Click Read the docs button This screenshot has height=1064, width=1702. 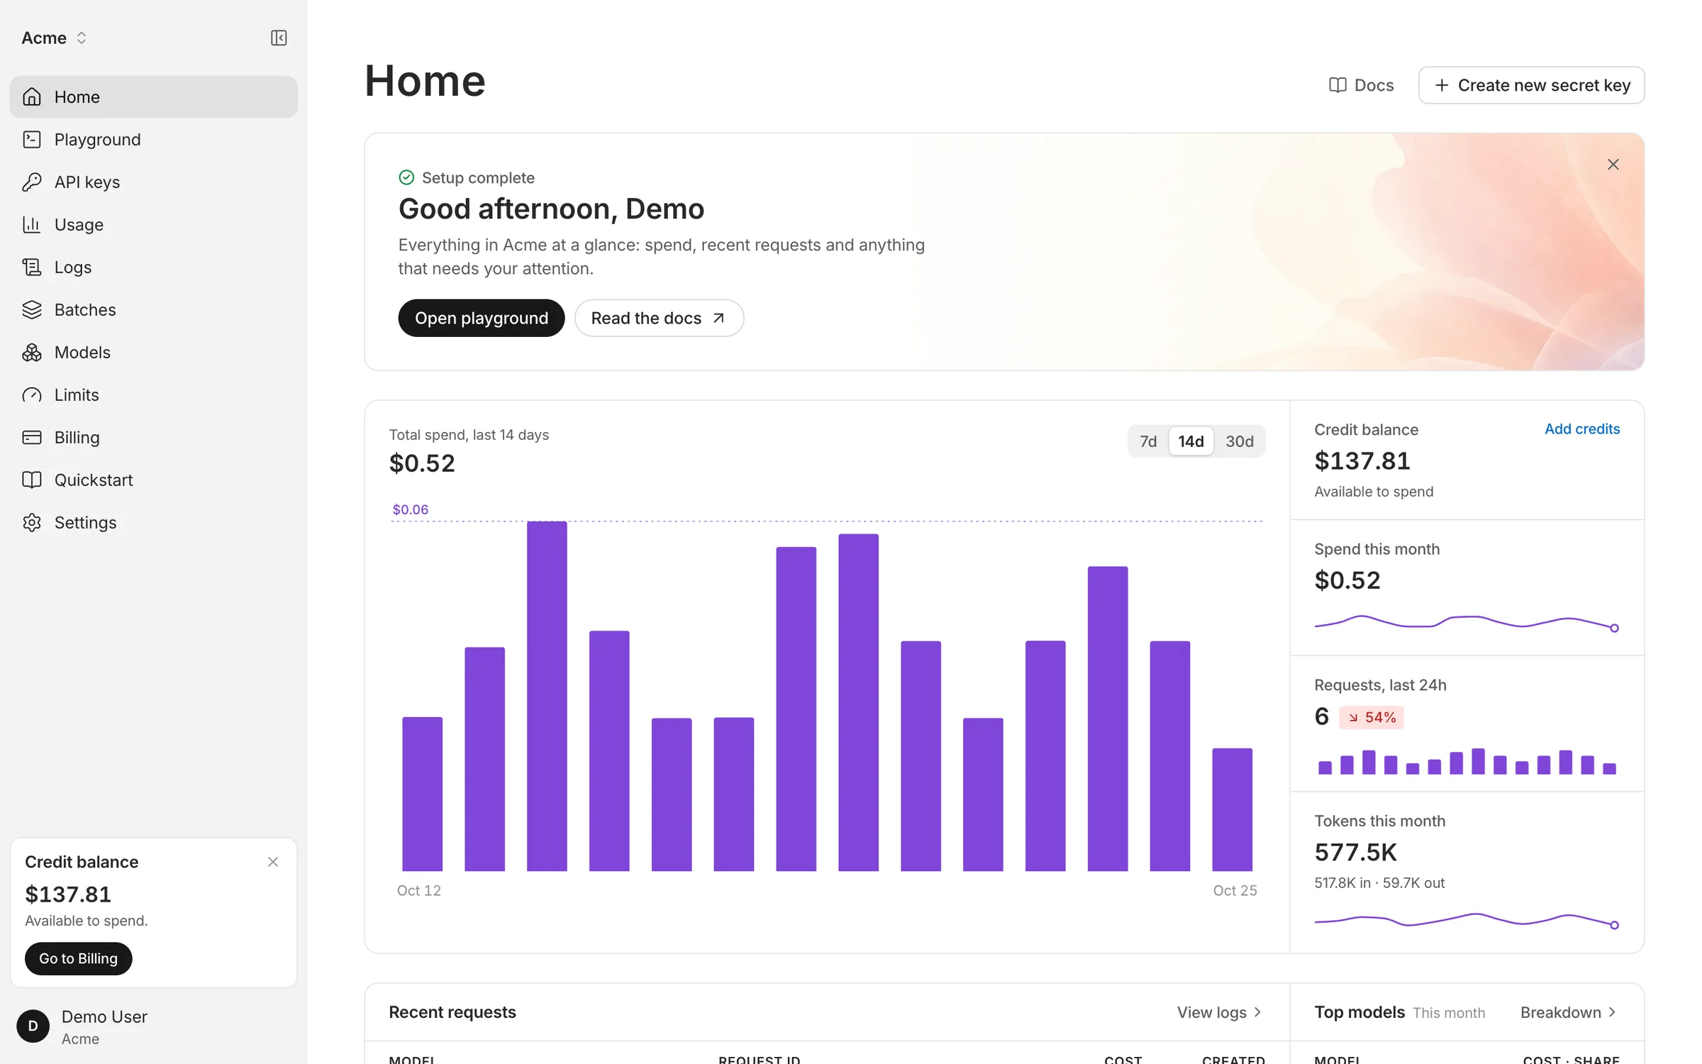tap(659, 318)
